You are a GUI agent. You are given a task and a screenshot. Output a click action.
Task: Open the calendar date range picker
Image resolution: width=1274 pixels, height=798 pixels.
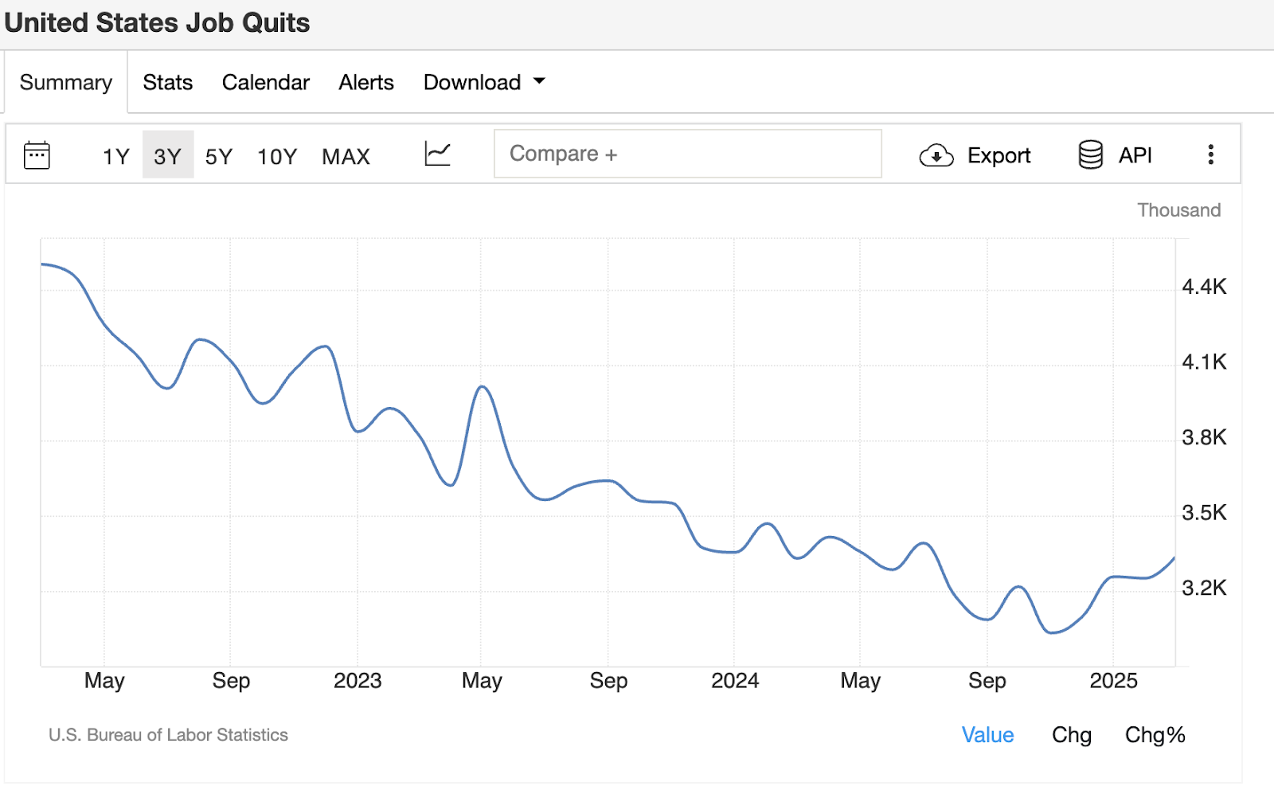point(37,155)
